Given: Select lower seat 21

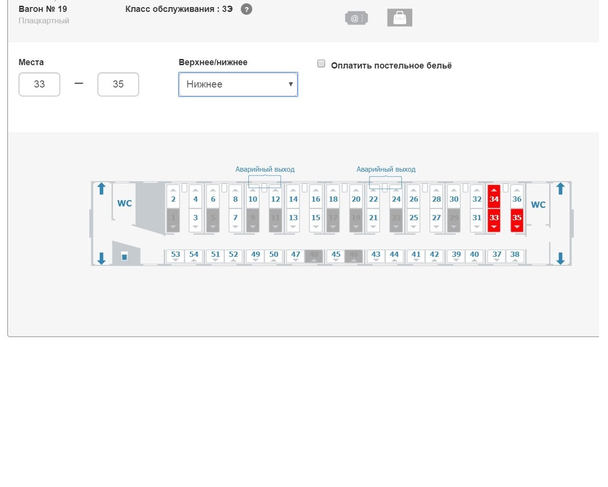Looking at the screenshot, I should [373, 220].
